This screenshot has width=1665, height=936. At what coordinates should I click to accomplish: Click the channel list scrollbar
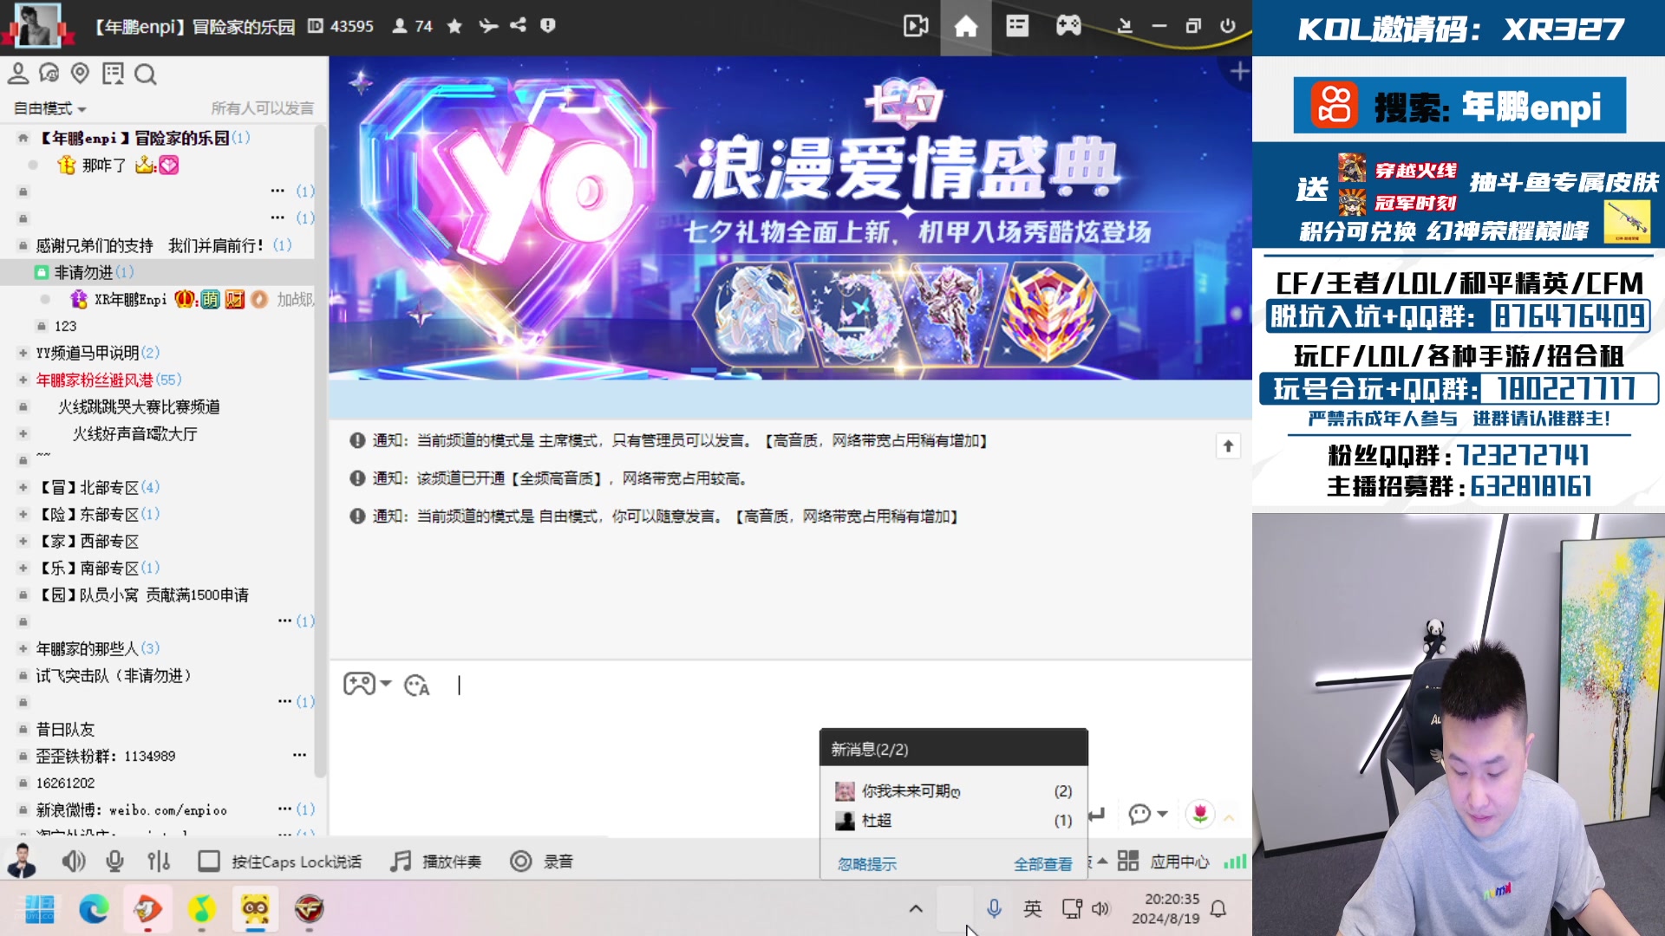click(320, 451)
